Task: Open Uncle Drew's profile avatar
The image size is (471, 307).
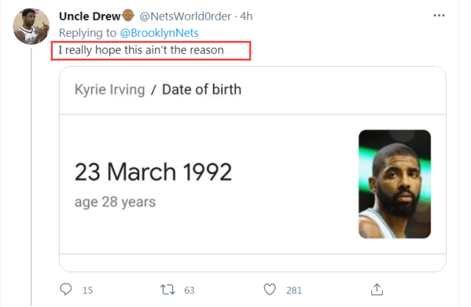Action: 31,28
